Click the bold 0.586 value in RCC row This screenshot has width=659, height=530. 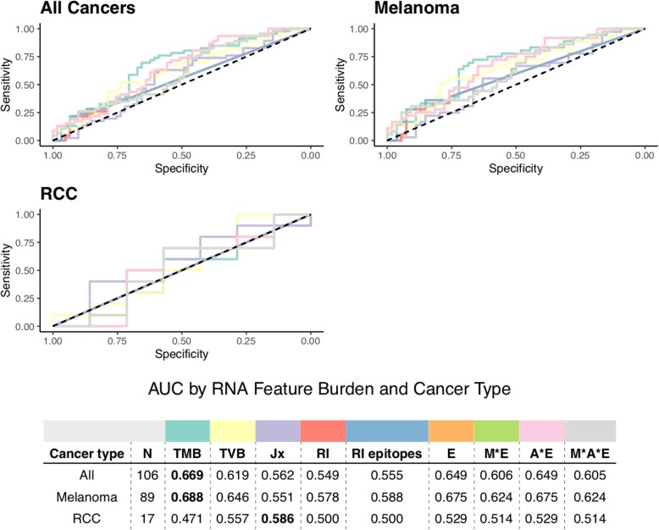[x=276, y=511]
